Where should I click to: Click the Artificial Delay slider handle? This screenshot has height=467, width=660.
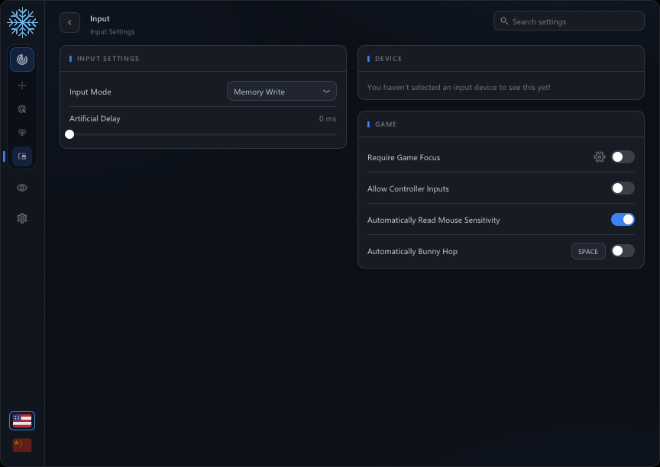click(70, 134)
